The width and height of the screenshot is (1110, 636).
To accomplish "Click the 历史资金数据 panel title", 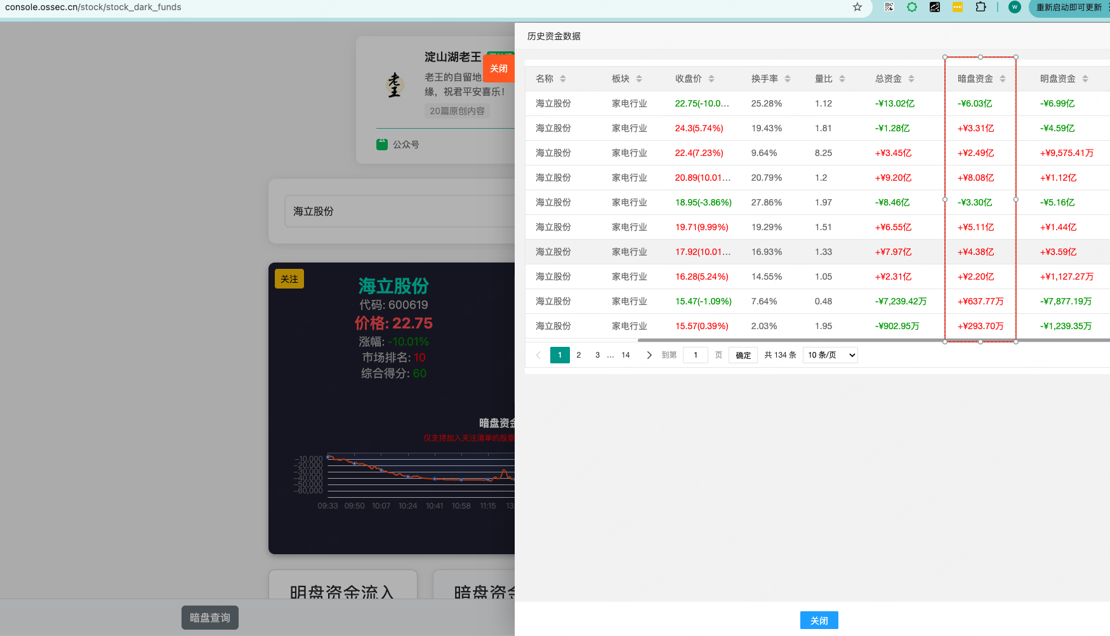I will pyautogui.click(x=554, y=36).
